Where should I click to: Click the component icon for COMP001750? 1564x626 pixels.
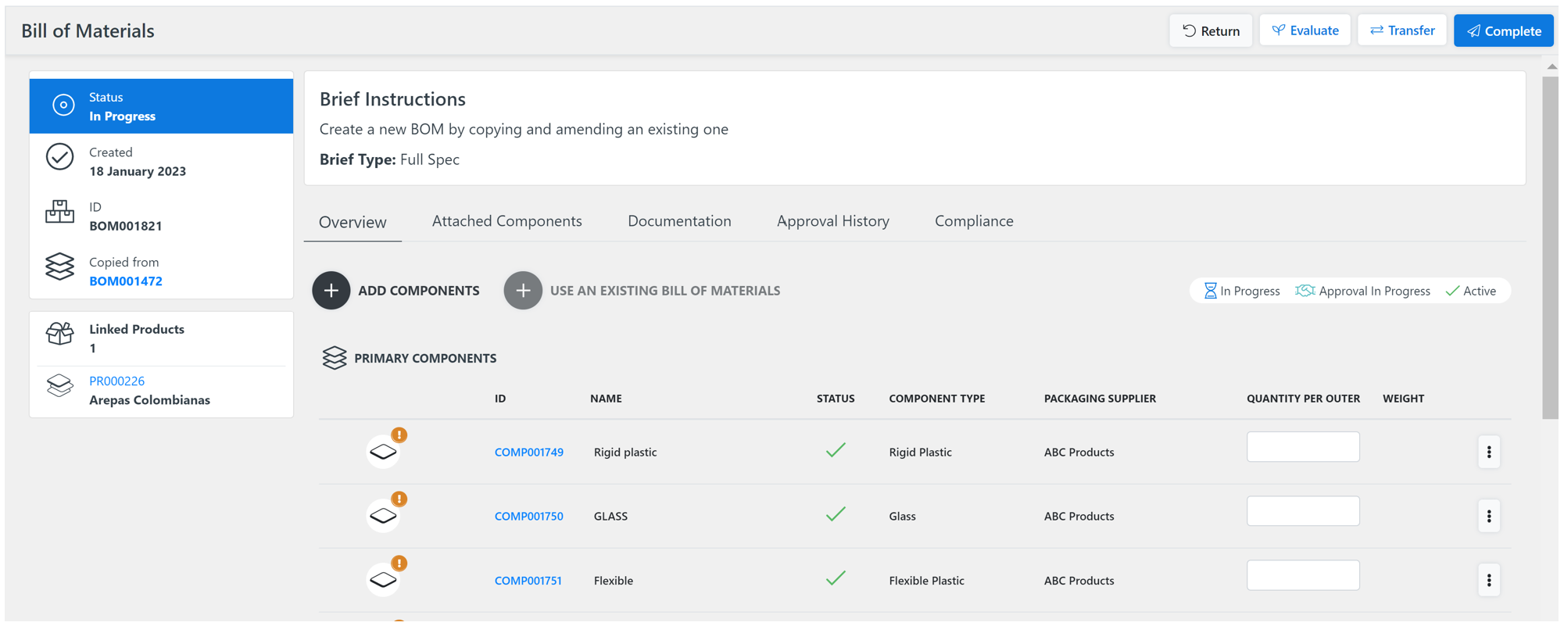[383, 517]
